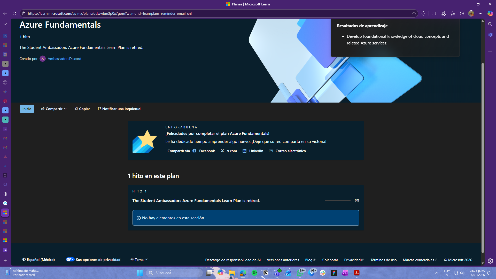
Task: Open split screen view
Action: click(434, 13)
